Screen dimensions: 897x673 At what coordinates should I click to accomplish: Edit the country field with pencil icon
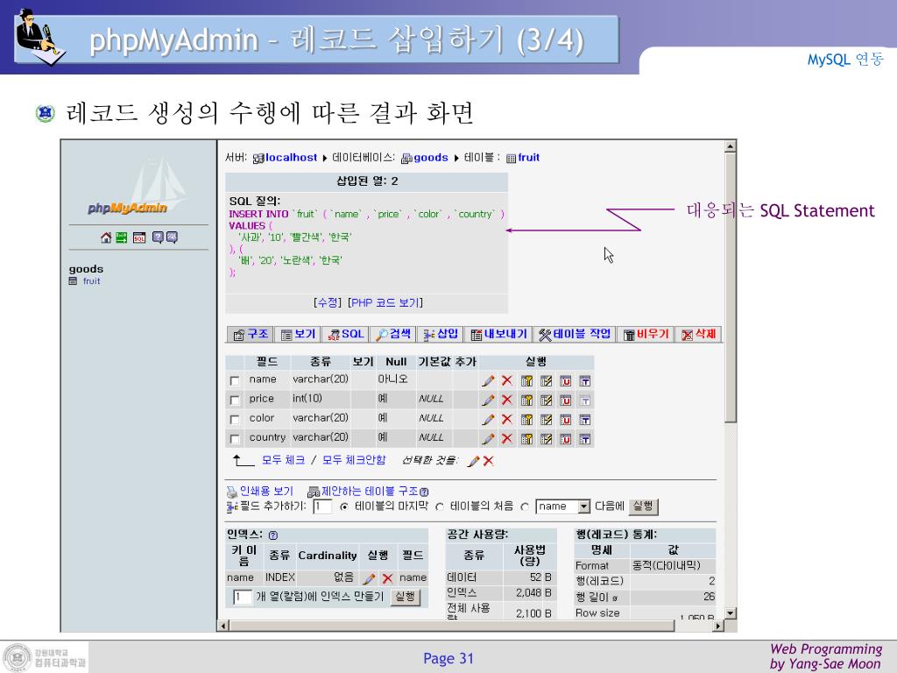click(488, 439)
